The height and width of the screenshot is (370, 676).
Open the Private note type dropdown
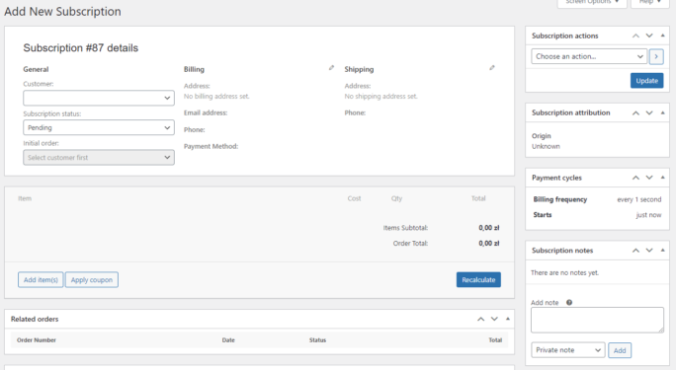[568, 350]
